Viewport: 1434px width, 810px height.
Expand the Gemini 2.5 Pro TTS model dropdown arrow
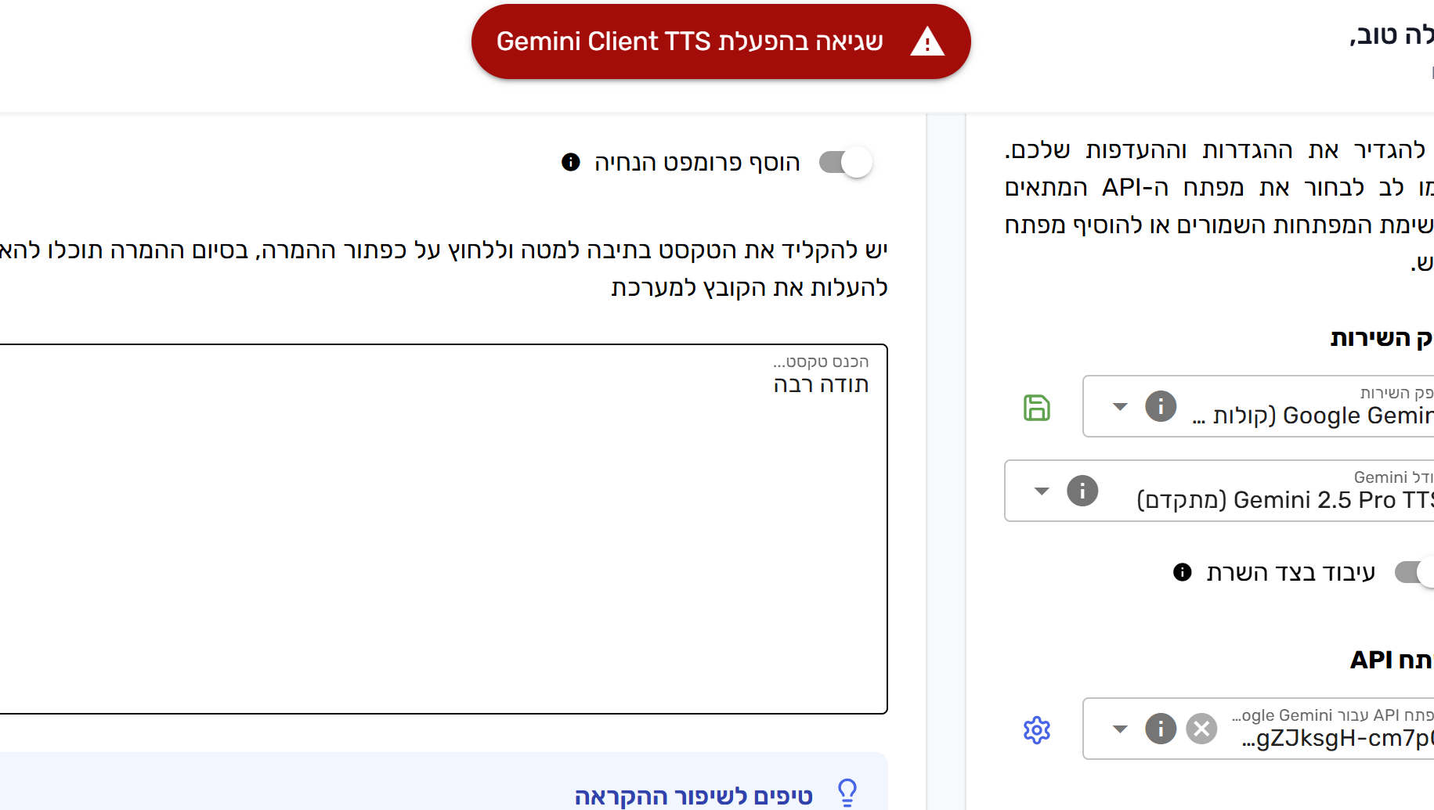coord(1042,491)
